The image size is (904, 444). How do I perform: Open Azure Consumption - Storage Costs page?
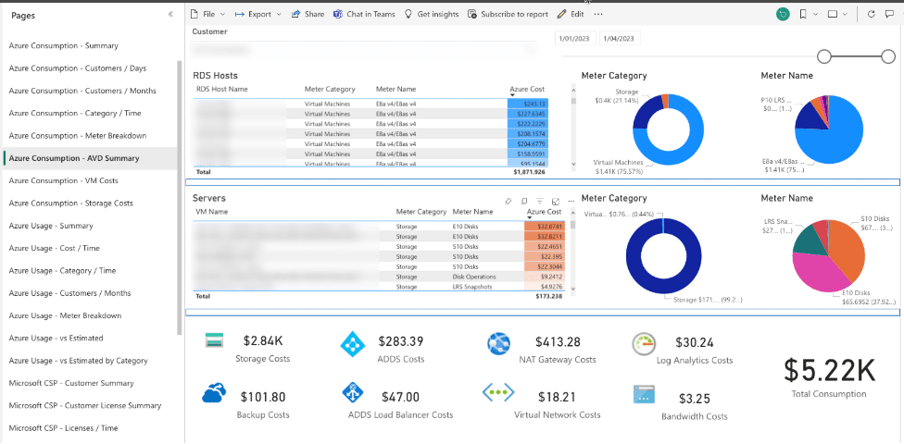(70, 203)
